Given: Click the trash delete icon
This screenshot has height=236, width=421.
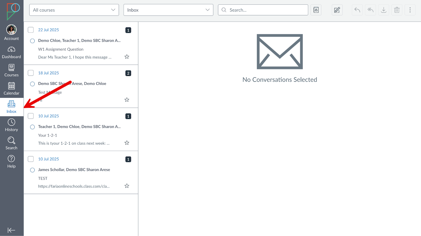Looking at the screenshot, I should 397,10.
